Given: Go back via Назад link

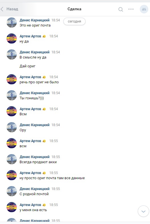Looking at the screenshot, I should pyautogui.click(x=12, y=9).
